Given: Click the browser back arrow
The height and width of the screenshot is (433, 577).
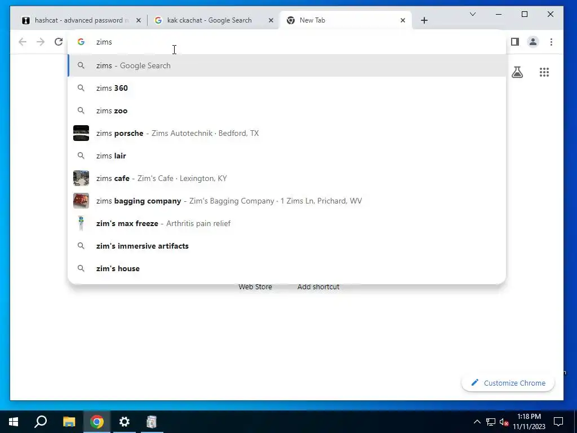Looking at the screenshot, I should (x=23, y=42).
